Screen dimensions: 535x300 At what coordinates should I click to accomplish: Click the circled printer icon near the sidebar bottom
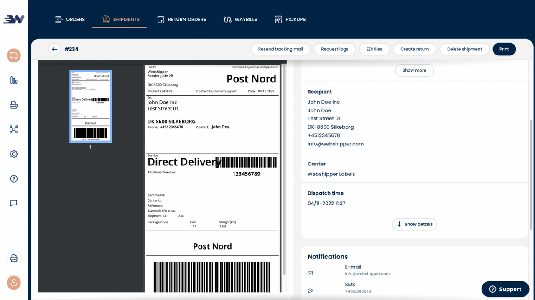point(14,258)
